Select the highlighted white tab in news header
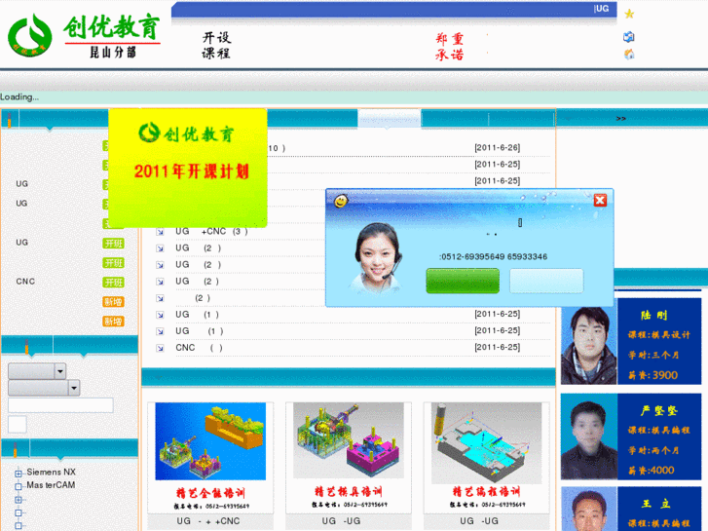This screenshot has width=708, height=531. coord(390,119)
